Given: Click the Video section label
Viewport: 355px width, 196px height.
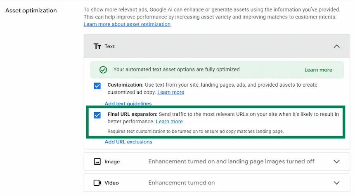Looking at the screenshot, I should click(x=112, y=183).
